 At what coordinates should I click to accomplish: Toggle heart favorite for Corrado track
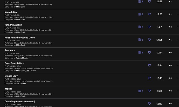click(149, 103)
